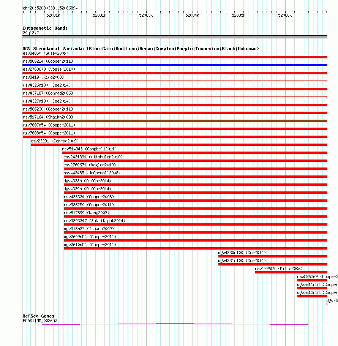Open nsv586224 (Cooper2011) variant label

pos(47,61)
